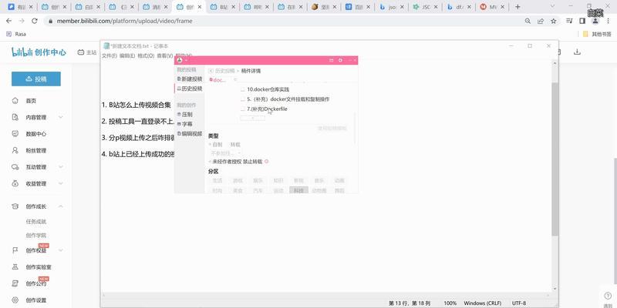Click the 创作公约 document icon
This screenshot has height=308, width=617.
click(15, 283)
